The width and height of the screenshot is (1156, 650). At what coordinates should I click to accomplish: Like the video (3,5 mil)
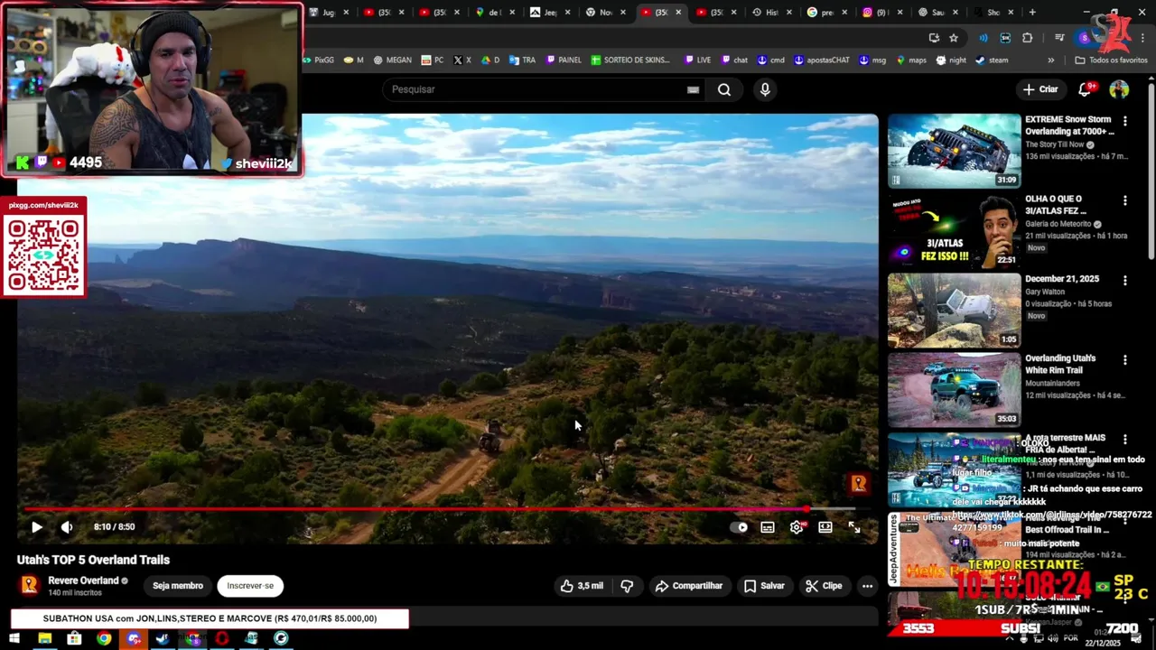coord(582,586)
